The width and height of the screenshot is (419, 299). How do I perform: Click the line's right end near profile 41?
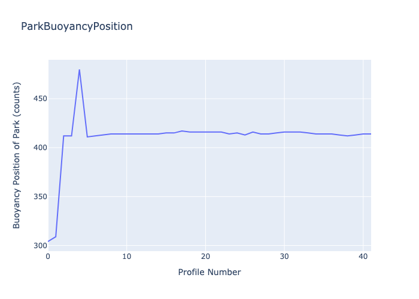coord(370,134)
